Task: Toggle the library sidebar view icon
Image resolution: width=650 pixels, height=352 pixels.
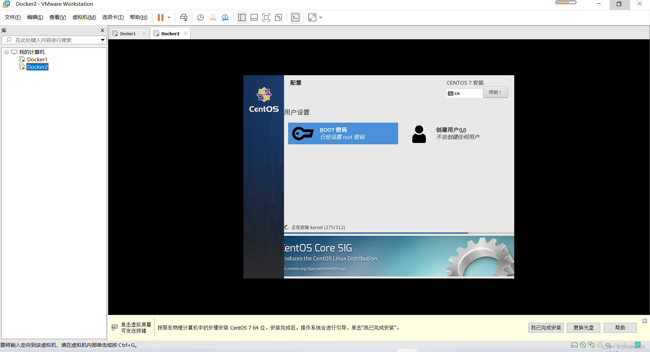Action: click(242, 17)
